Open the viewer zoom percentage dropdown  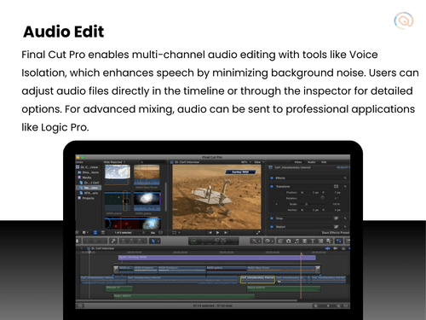(x=246, y=162)
